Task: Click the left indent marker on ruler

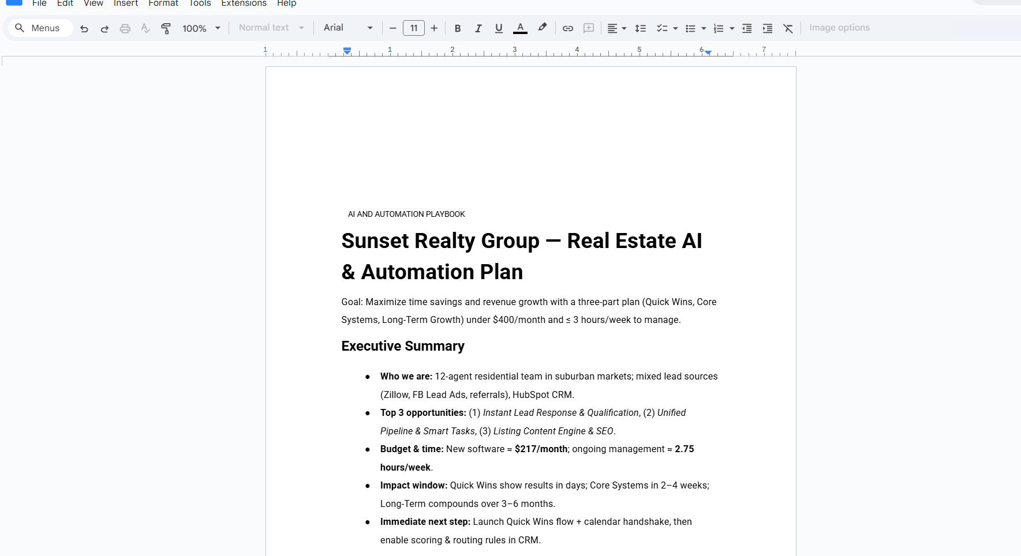Action: 347,52
